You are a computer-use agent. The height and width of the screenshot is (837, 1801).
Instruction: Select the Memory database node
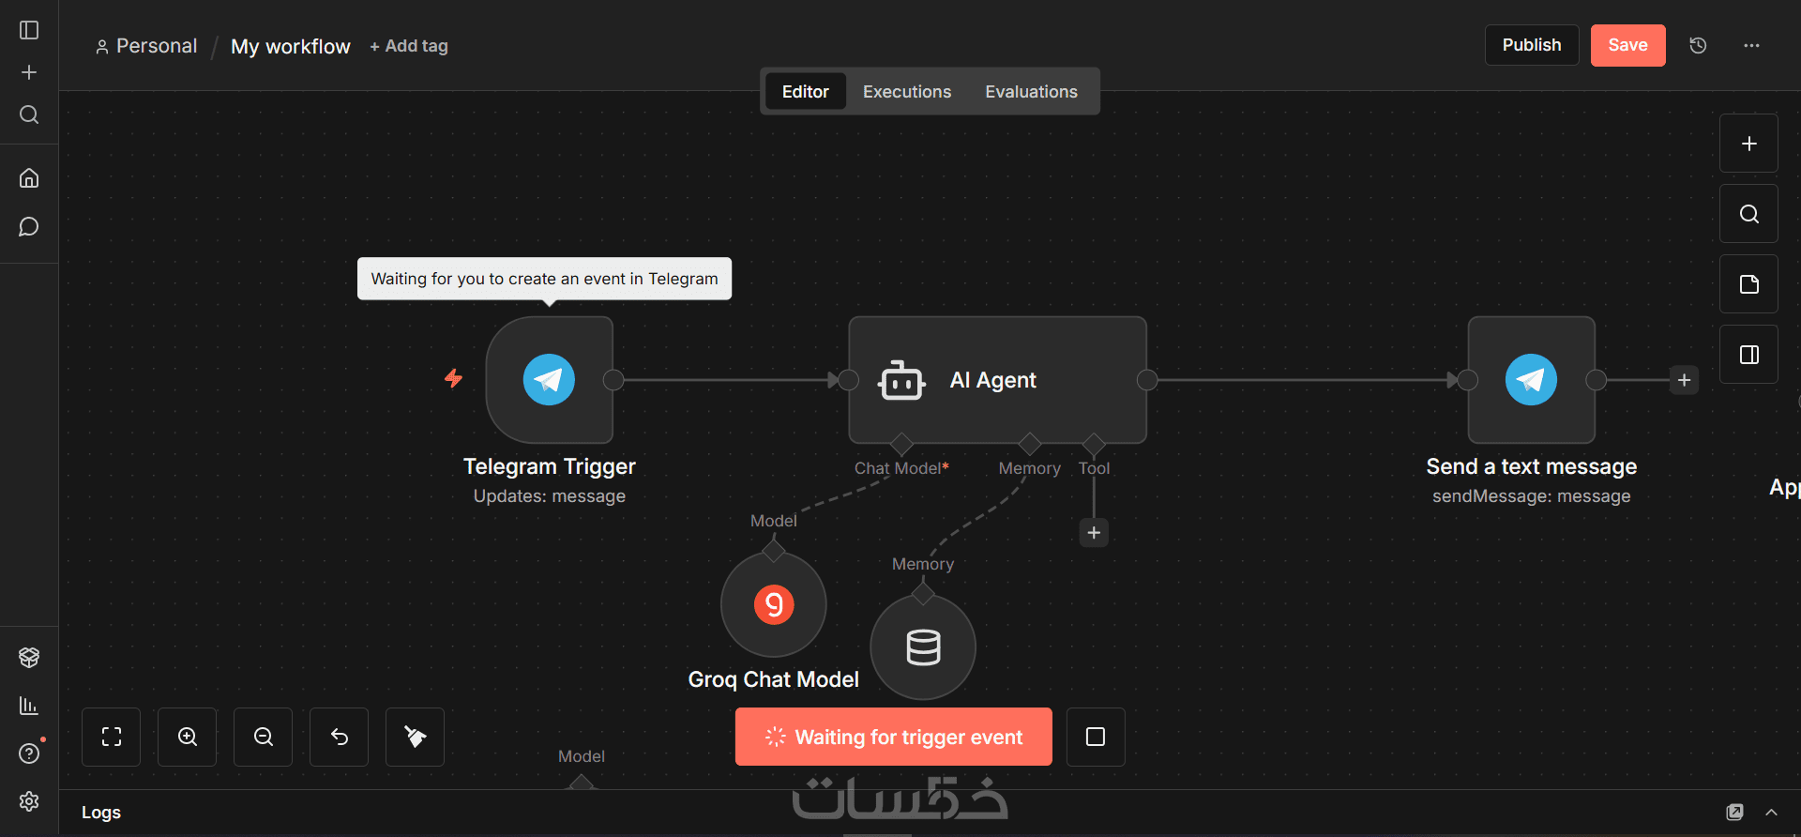coord(923,647)
